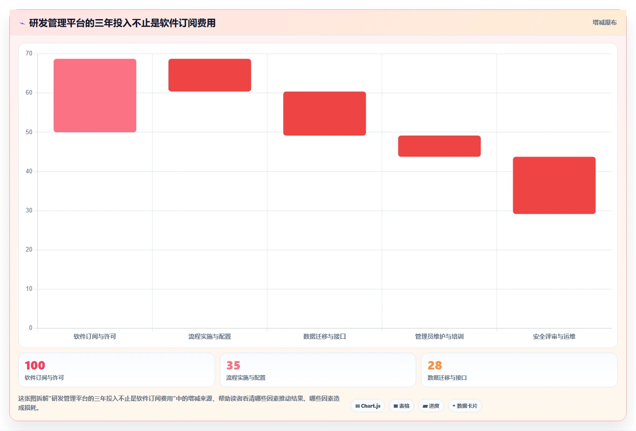Viewport: 636px width, 431px height.
Task: Click the square icon inside the 表格 chip
Action: 396,406
